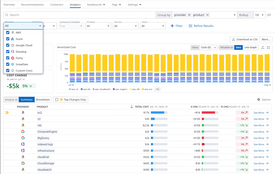Switch to the Breakdown tab

click(43, 100)
